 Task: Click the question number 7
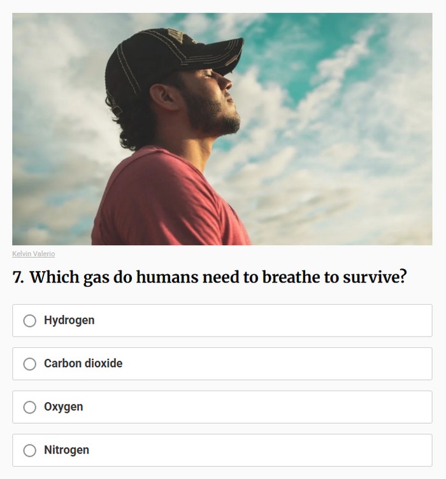point(17,278)
